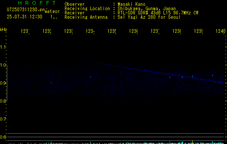The height and width of the screenshot is (144, 227).
Task: Click the 0.6 kHz frequency tick label
Action: coord(3,137)
